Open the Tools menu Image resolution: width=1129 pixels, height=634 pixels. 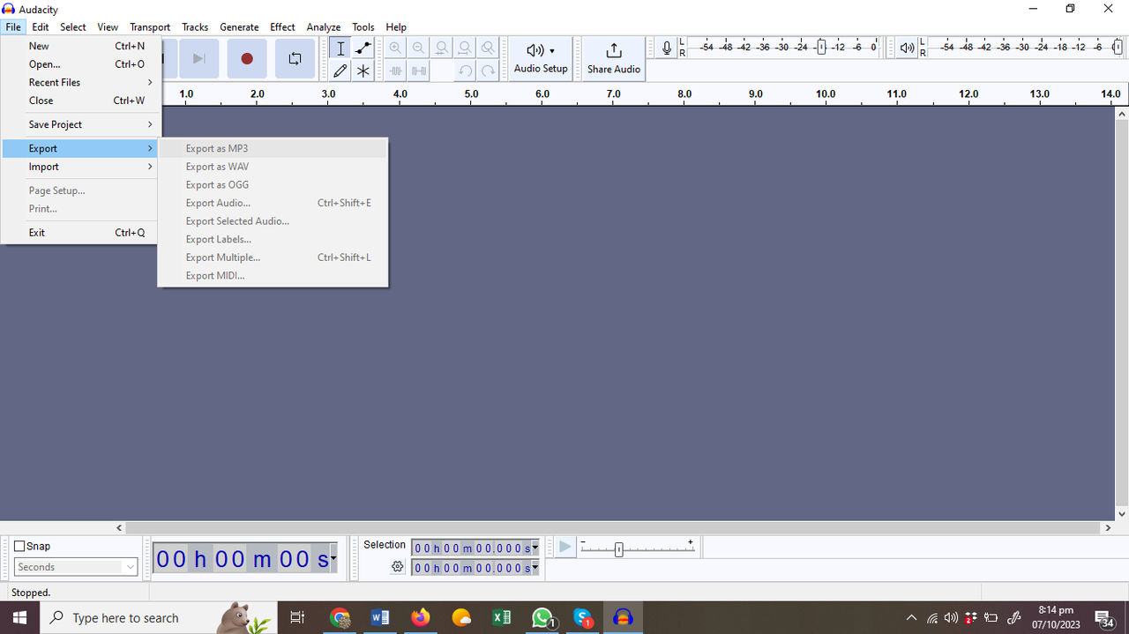pos(363,26)
